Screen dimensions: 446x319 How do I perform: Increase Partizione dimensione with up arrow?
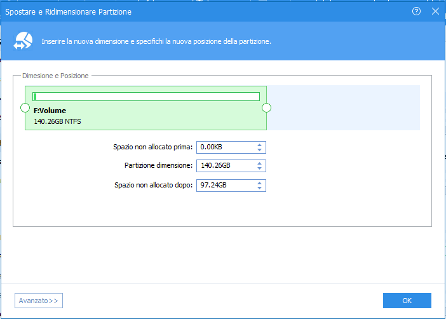(260, 163)
